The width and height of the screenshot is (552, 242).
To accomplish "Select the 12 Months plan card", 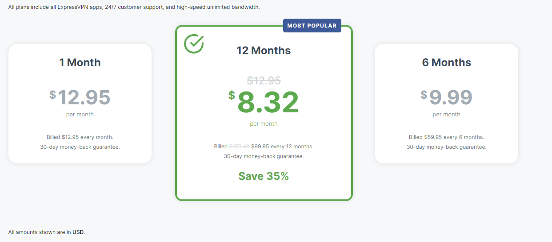I will (x=264, y=113).
